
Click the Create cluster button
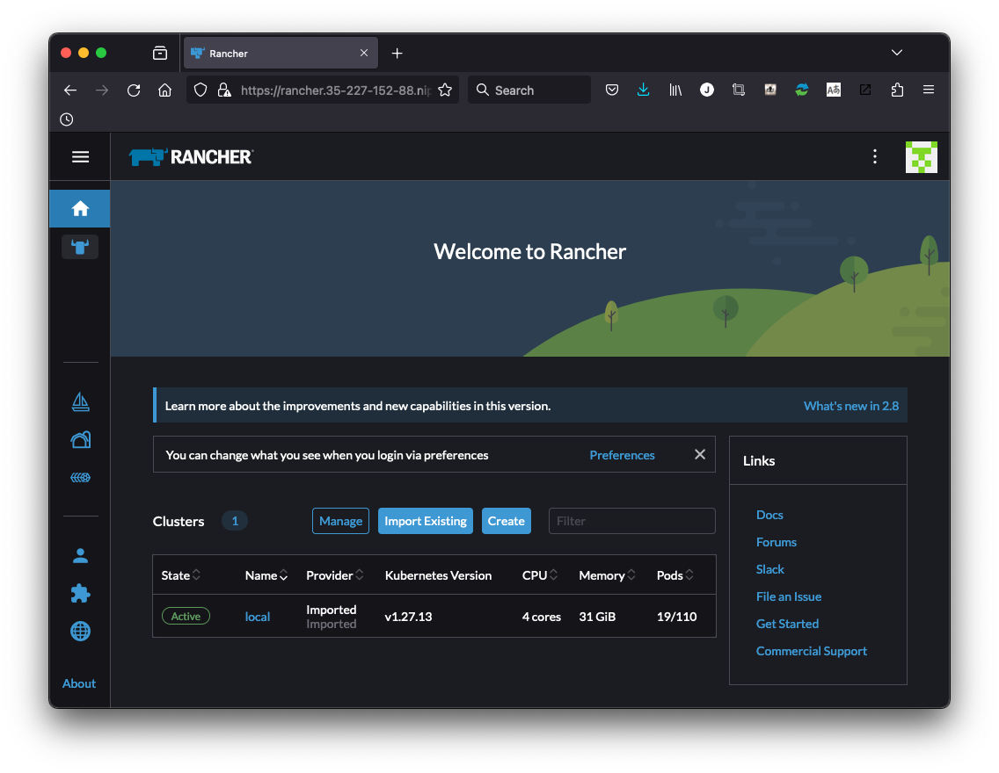pos(506,521)
